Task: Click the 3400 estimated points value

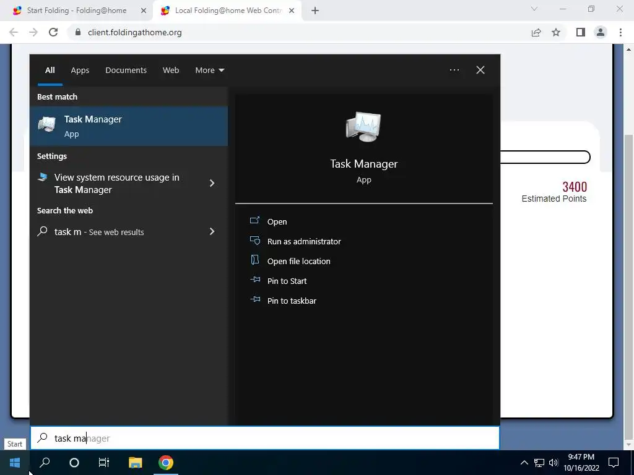Action: (x=575, y=187)
